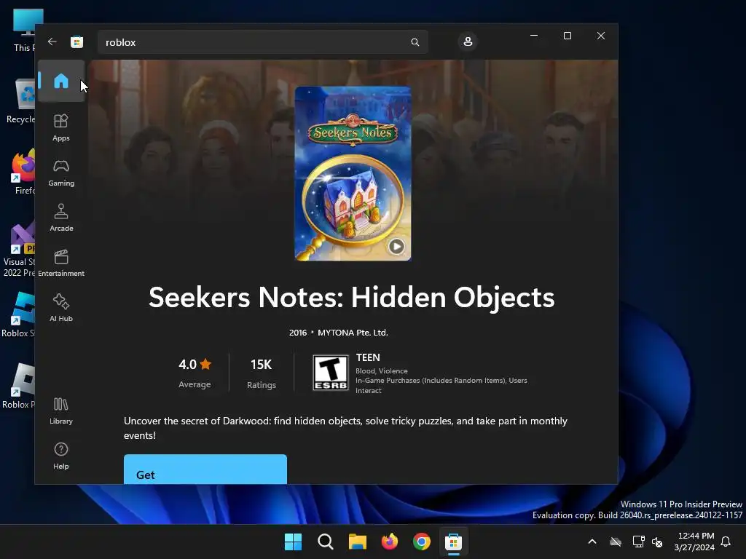Open the Windows Start menu

click(x=293, y=542)
